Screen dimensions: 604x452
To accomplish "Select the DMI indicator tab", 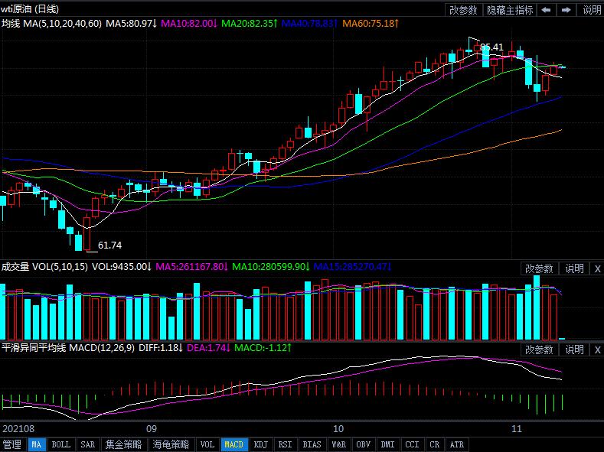I will pyautogui.click(x=387, y=444).
